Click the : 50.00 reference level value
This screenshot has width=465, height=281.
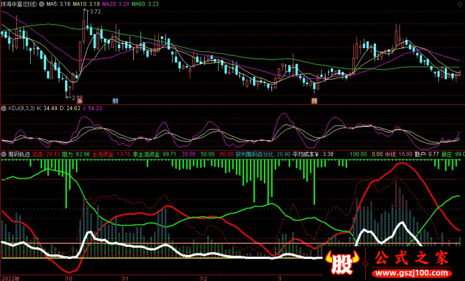(x=206, y=154)
